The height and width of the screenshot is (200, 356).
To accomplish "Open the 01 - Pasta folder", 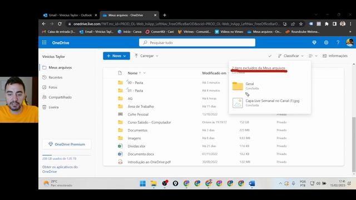I will coord(135,91).
